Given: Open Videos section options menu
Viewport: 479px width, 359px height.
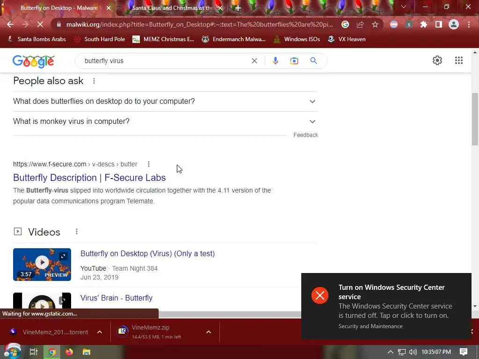Looking at the screenshot, I should pyautogui.click(x=77, y=232).
